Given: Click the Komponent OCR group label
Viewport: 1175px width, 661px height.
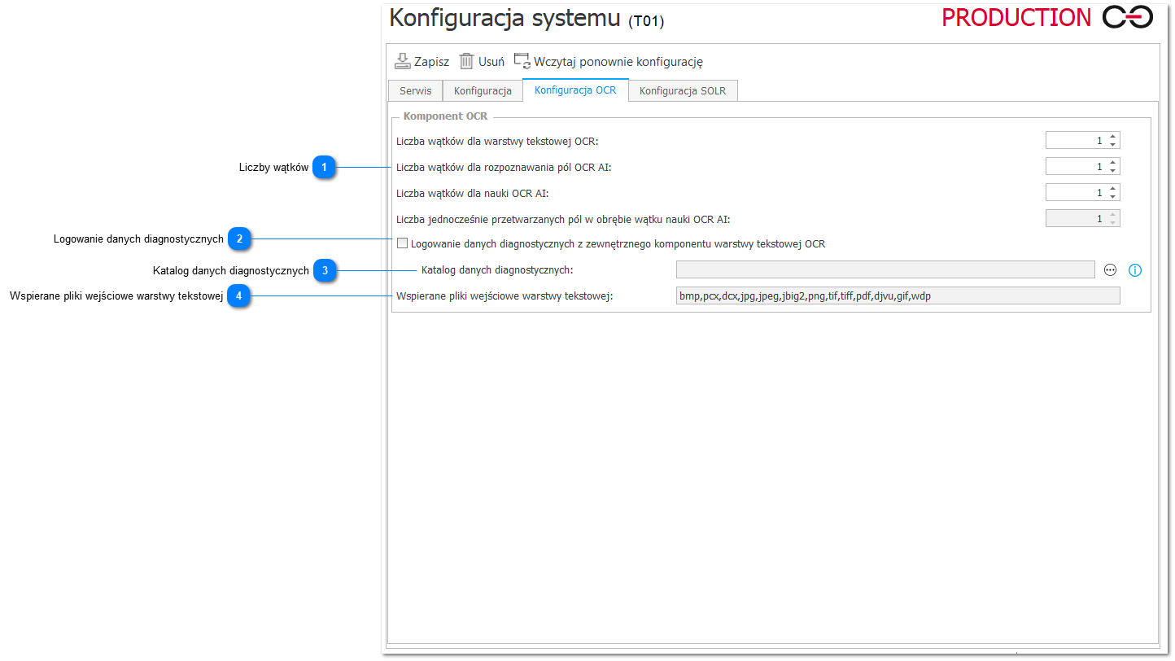Looking at the screenshot, I should tap(445, 116).
